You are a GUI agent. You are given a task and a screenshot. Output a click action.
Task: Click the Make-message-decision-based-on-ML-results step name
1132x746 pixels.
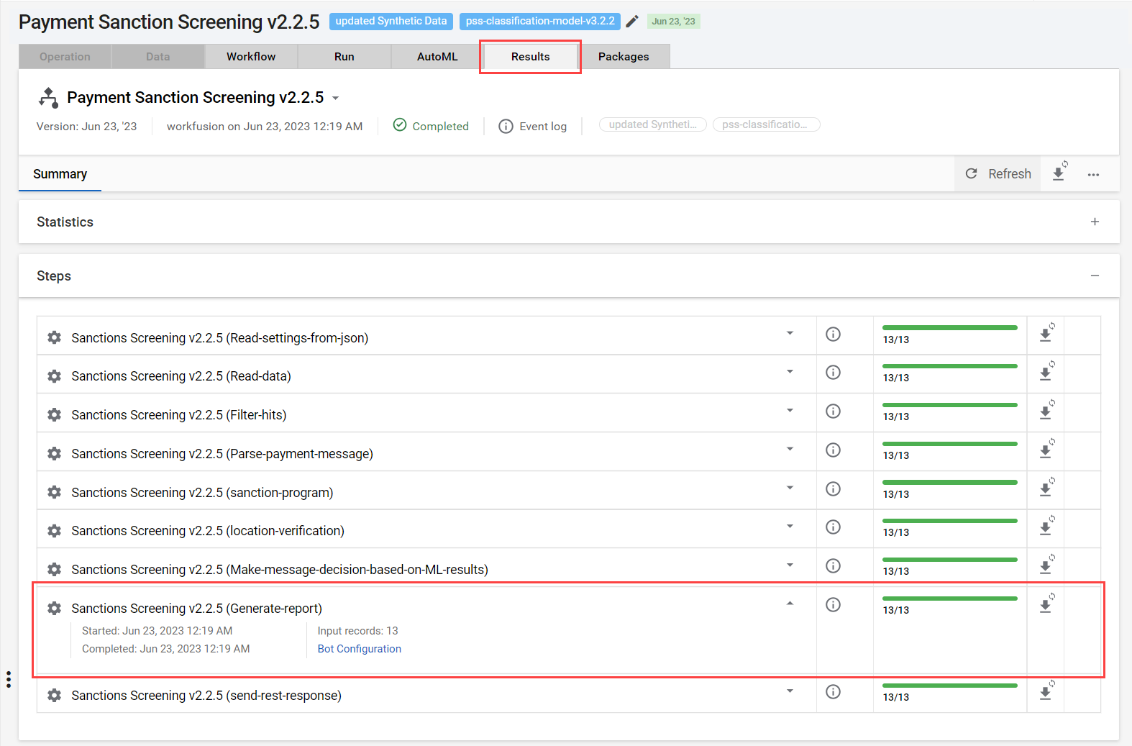pos(280,570)
